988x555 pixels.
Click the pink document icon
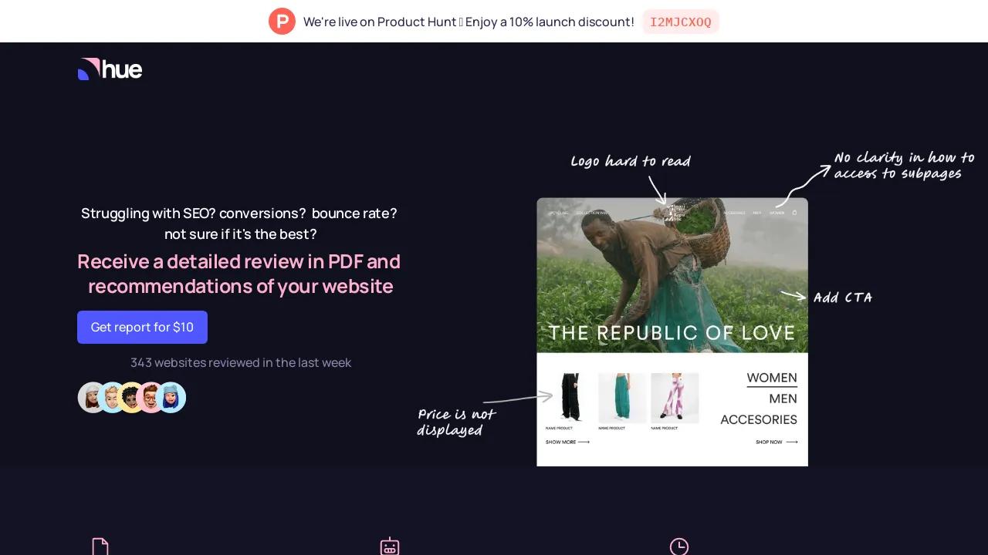click(100, 547)
